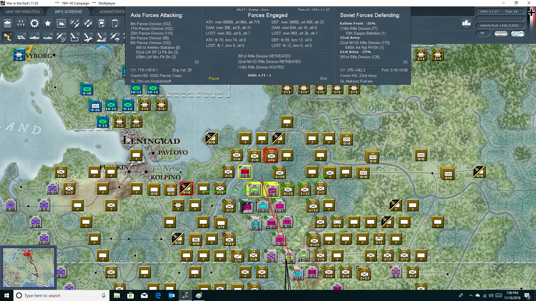
Task: Open the production gear icon
Action: (x=34, y=23)
